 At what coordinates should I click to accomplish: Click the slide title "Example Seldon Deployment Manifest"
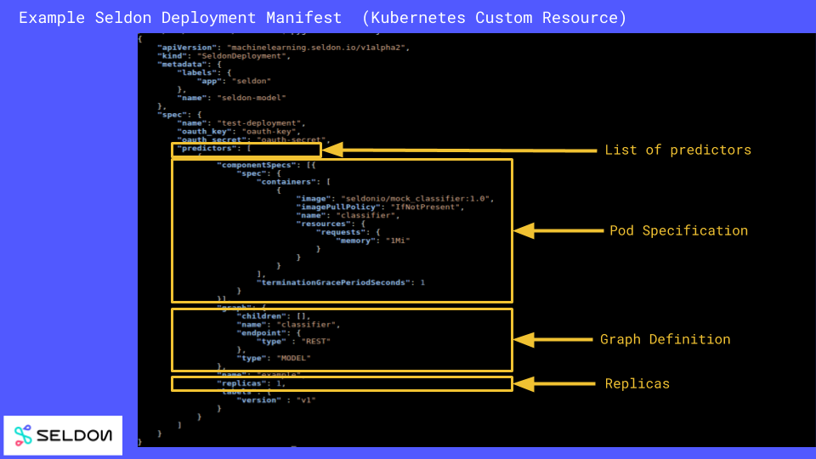180,18
